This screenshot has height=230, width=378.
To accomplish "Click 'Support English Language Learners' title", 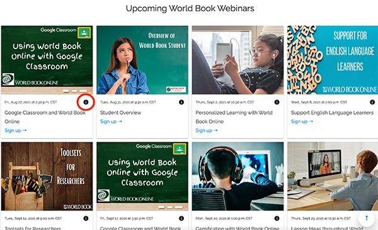I will [332, 113].
